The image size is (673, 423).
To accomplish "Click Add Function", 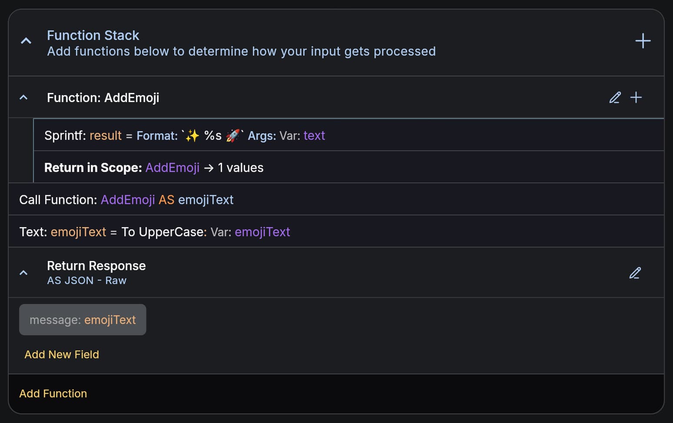I will tap(53, 393).
